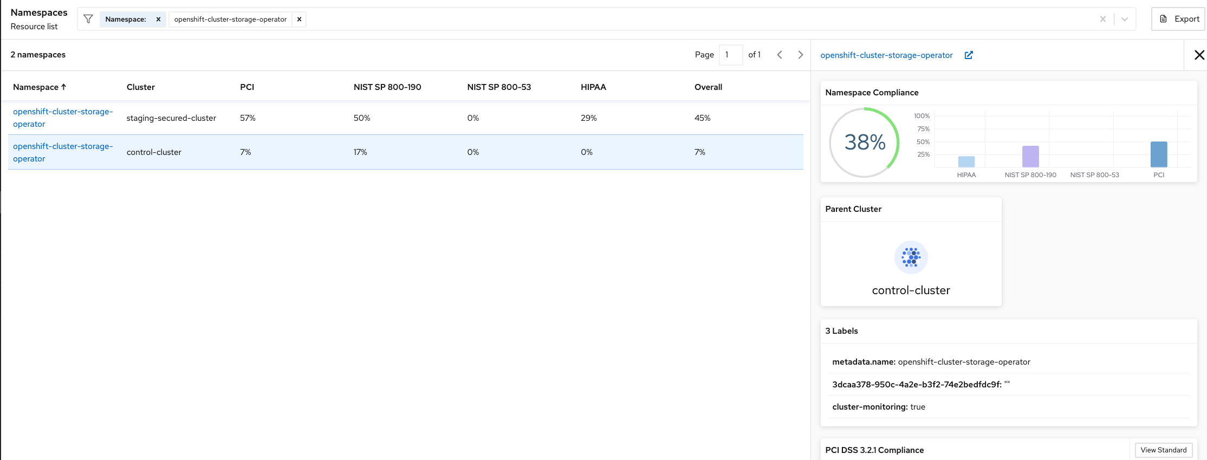Viewport: 1207px width, 460px height.
Task: Click the control-cluster parent cluster icon
Action: tap(911, 257)
